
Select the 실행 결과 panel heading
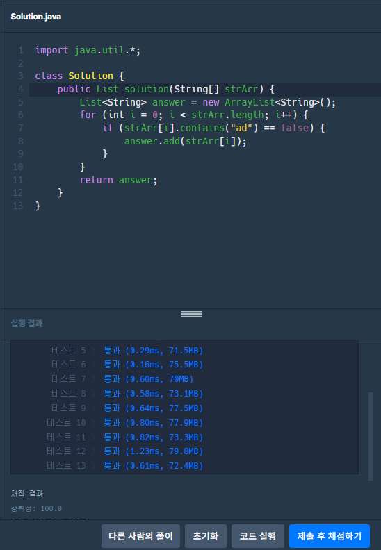coord(26,324)
